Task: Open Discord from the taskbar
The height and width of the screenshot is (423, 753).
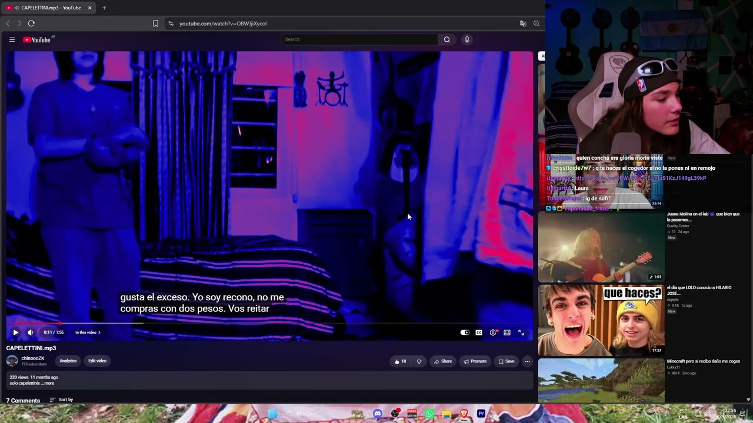Action: tap(378, 414)
